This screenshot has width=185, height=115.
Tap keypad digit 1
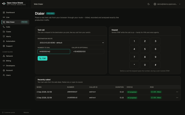134,41
